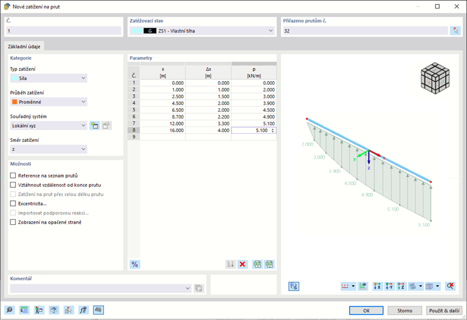The width and height of the screenshot is (467, 320).
Task: Enable Reference na seznam prutů checkbox
Action: pos(13,176)
